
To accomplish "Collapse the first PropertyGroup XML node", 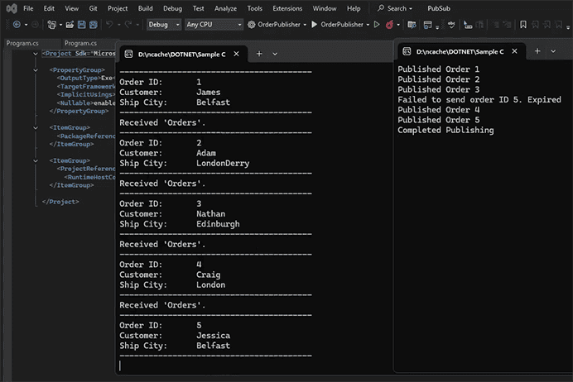I will point(36,70).
